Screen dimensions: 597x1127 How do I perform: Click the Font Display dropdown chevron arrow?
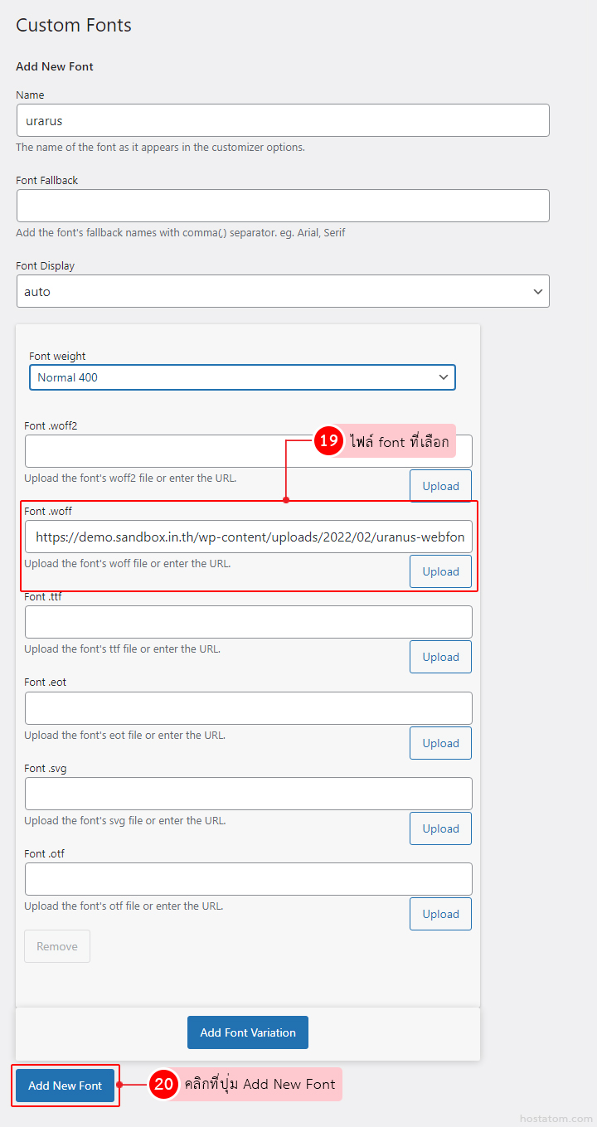click(x=538, y=292)
